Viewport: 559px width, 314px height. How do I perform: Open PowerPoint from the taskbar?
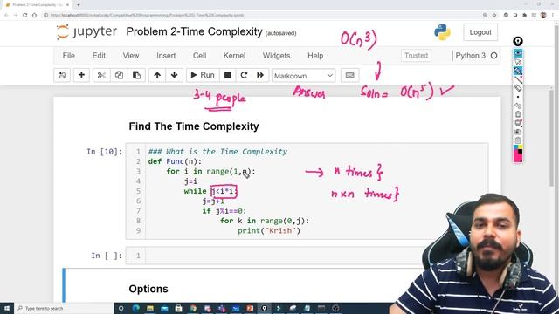pos(250,308)
